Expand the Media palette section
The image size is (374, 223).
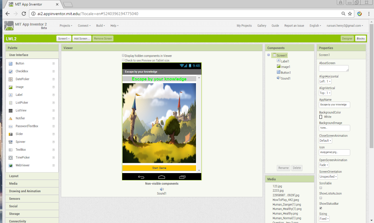32,184
